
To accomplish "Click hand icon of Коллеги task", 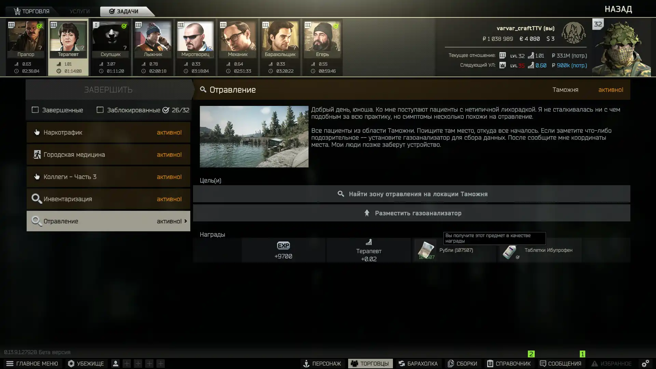I will 37,177.
